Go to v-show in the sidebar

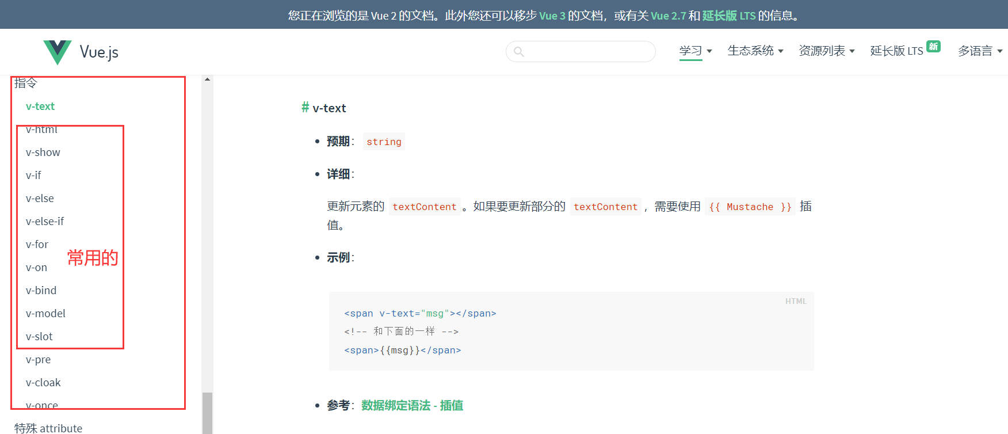[x=43, y=153]
